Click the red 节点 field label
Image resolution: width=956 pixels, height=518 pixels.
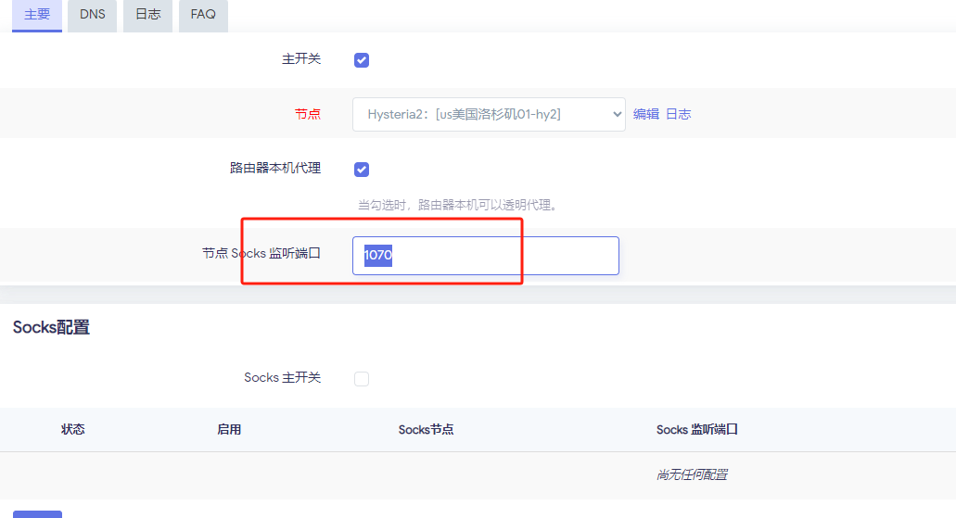tap(308, 115)
